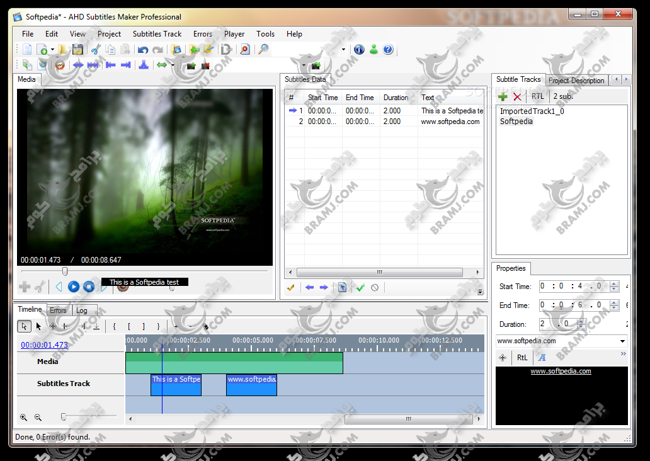Play the media with blue play button
Screen dimensions: 650x461
tap(73, 287)
